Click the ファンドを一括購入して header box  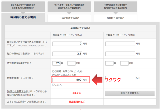point(69,6)
